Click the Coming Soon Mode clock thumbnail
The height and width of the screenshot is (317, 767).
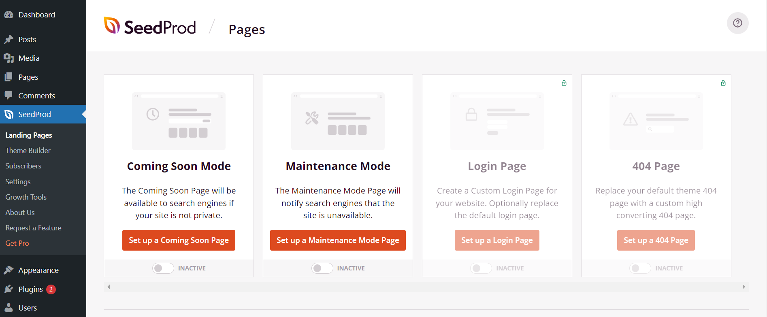point(179,121)
